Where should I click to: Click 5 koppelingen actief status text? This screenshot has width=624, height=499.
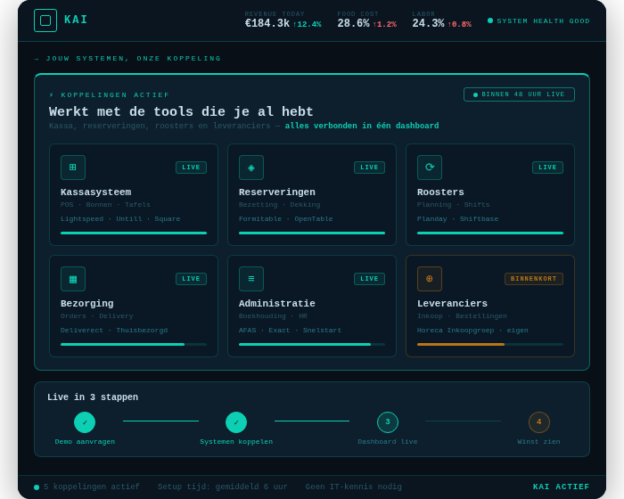pos(92,487)
